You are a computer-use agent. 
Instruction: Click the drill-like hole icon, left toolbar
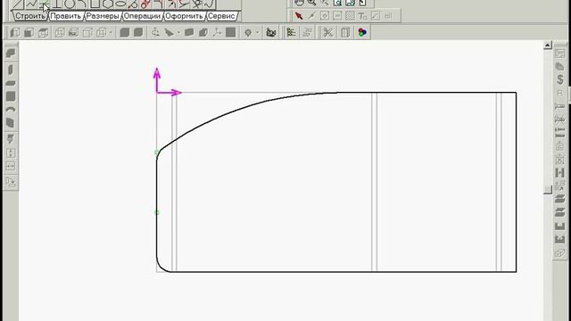(11, 139)
